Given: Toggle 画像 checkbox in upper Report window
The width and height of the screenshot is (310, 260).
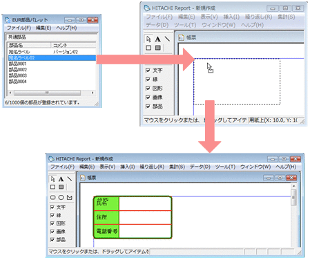Looking at the screenshot, I should tap(148, 98).
